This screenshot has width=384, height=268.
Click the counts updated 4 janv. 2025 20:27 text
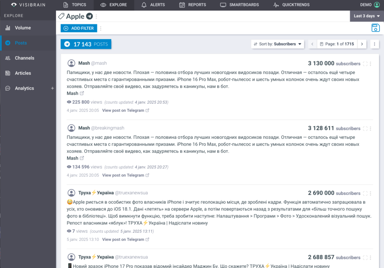[136, 167]
